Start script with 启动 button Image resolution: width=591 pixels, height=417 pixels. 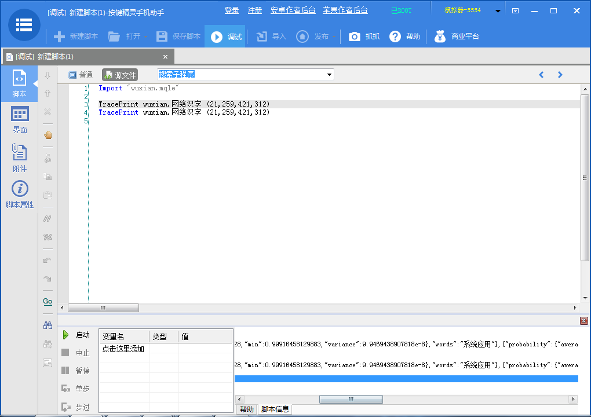pyautogui.click(x=76, y=335)
